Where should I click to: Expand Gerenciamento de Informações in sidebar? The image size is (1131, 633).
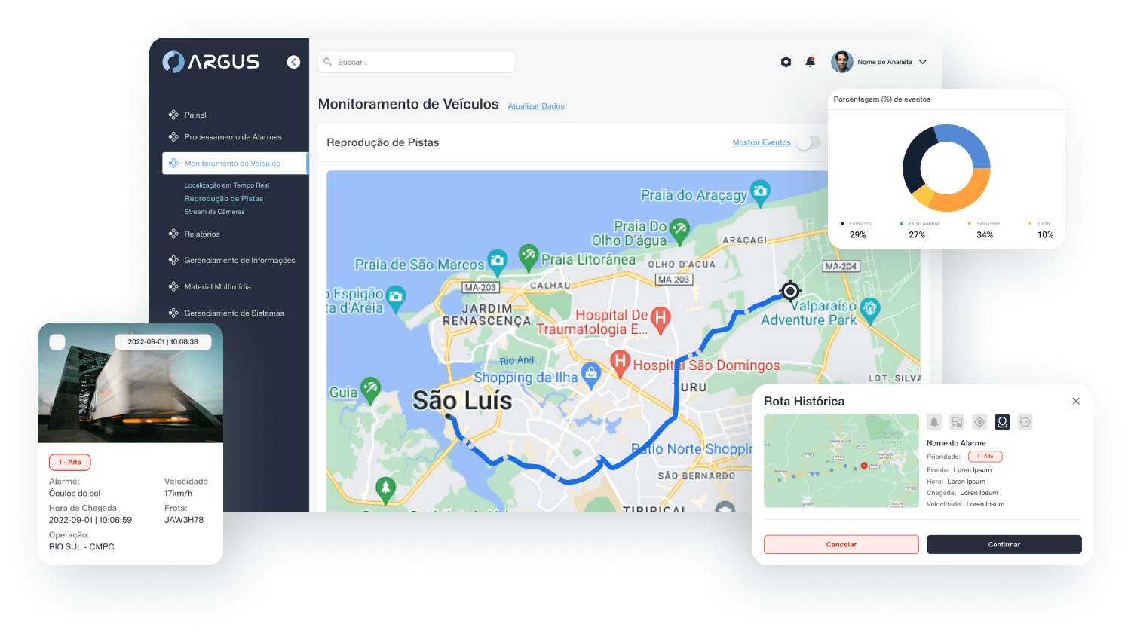240,260
